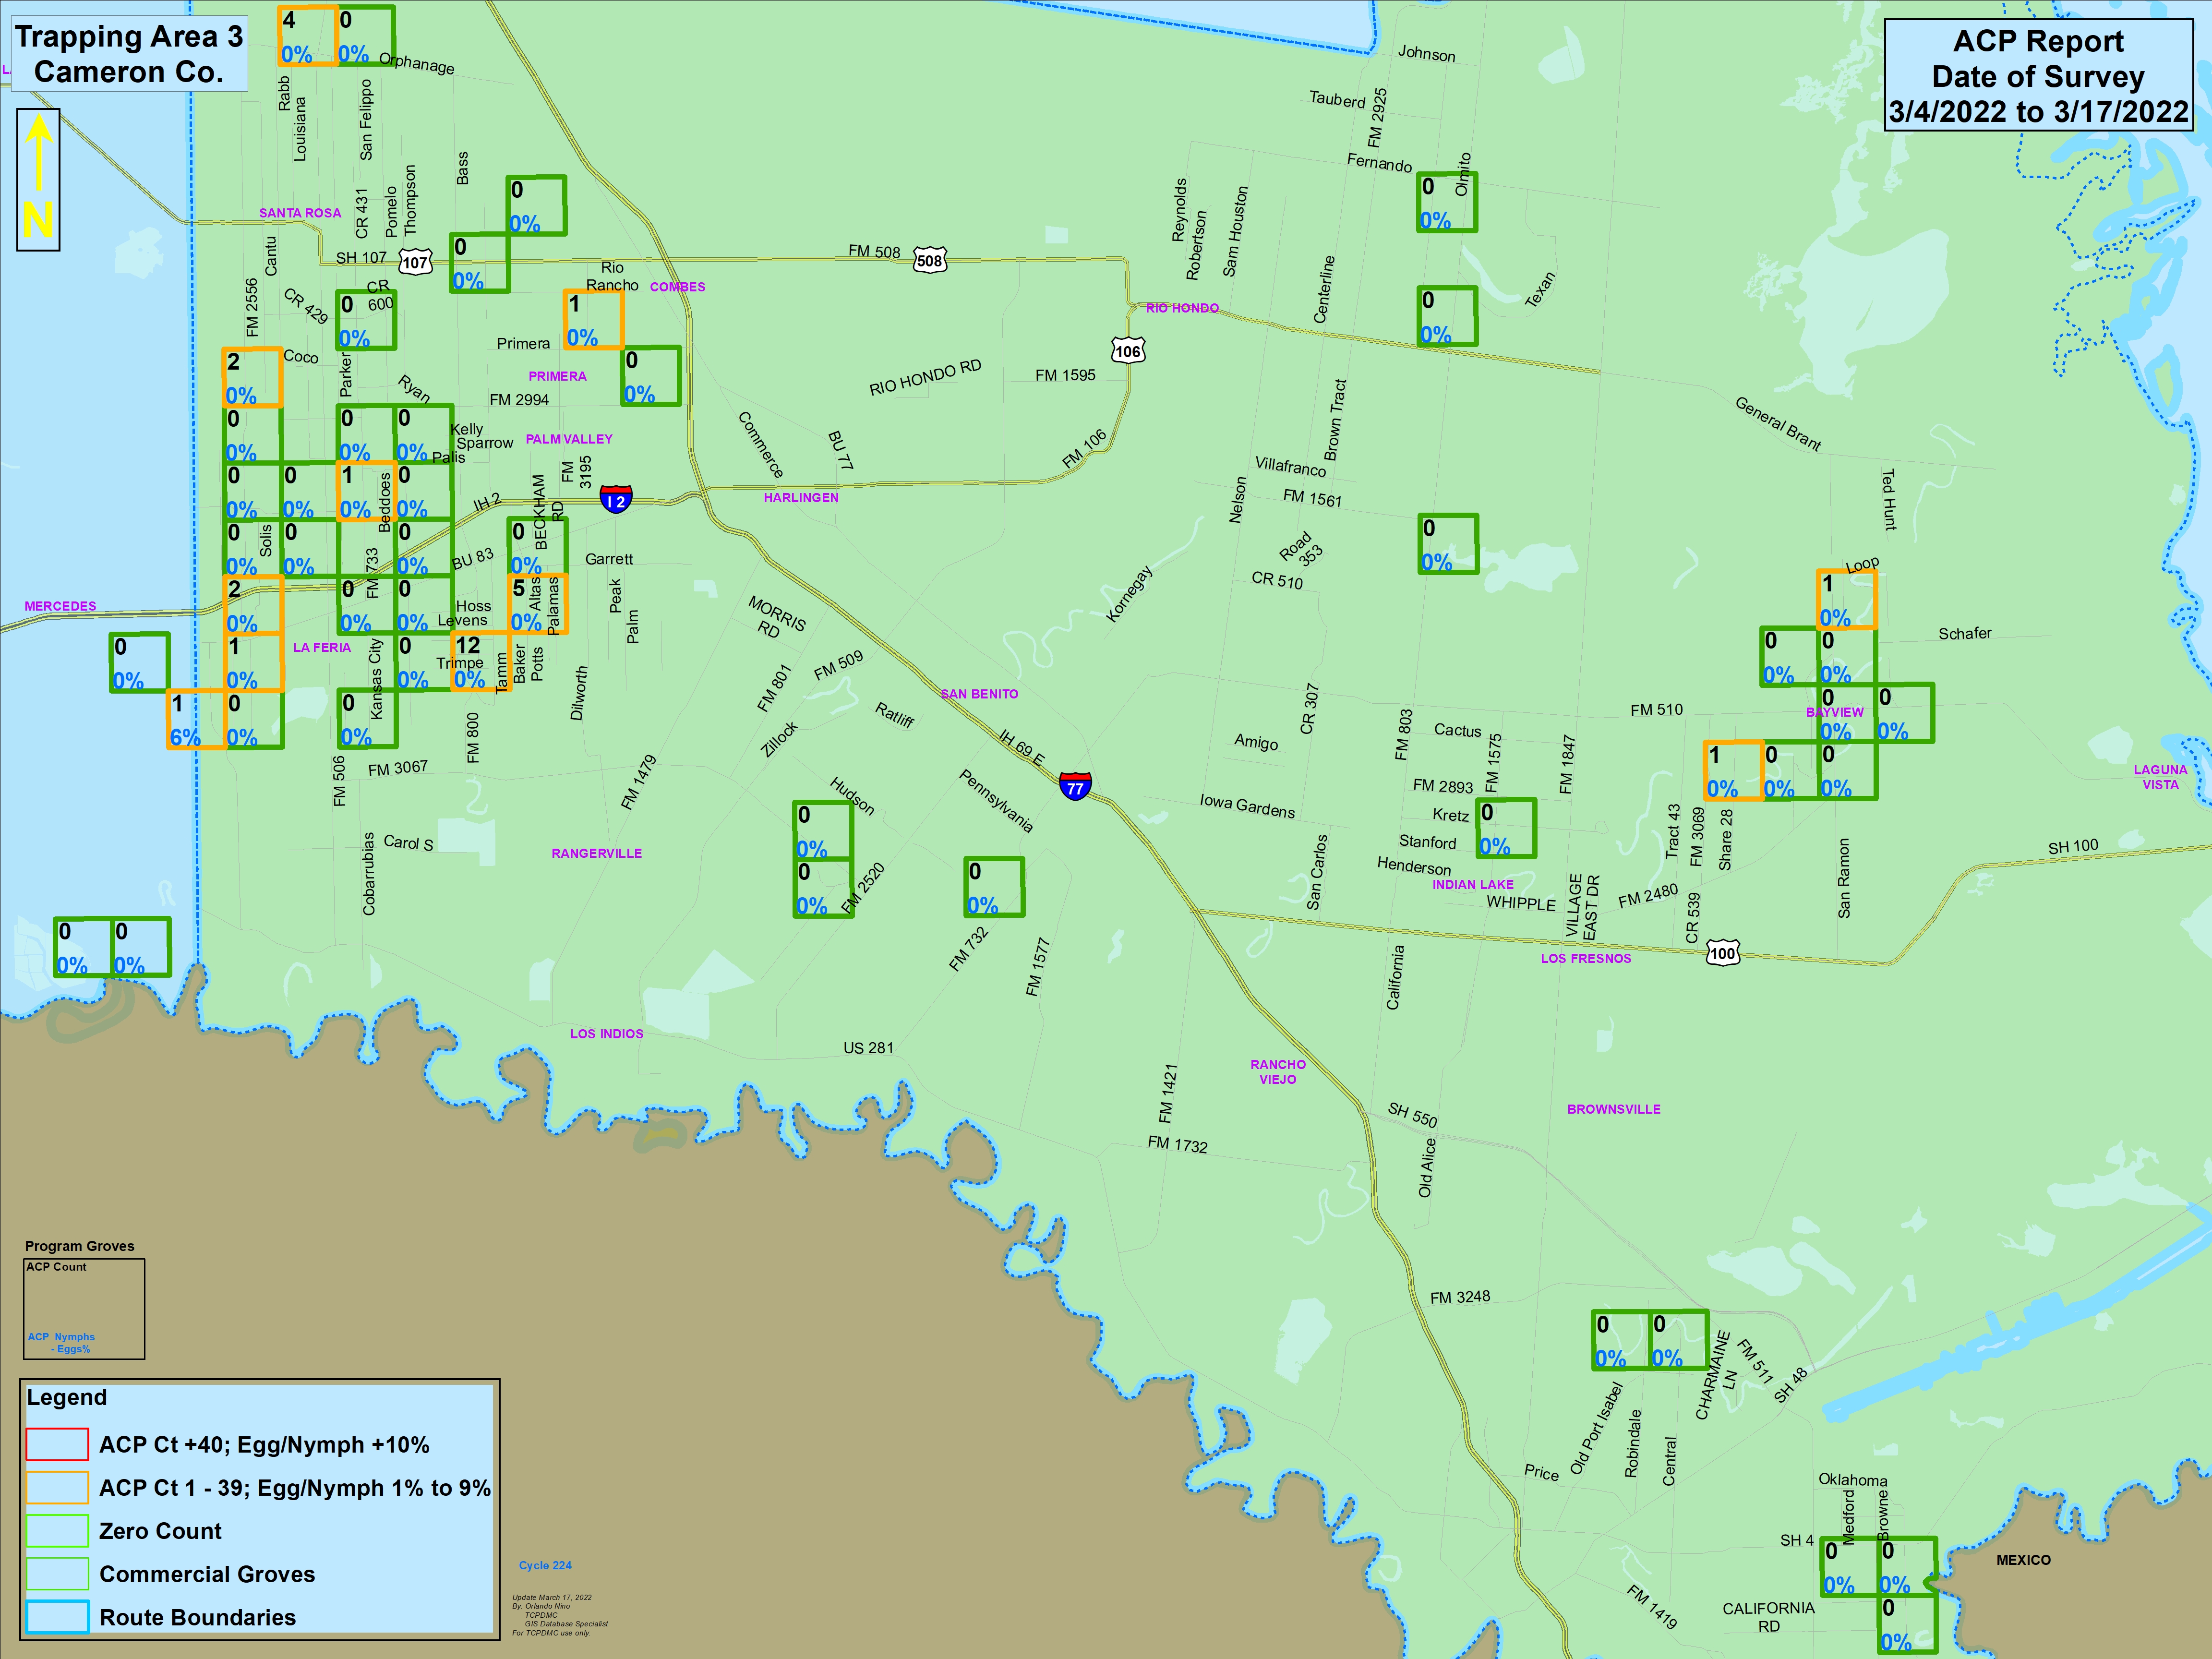Click the Commercial Groves legend entry
The image size is (2212, 1659).
(x=206, y=1574)
